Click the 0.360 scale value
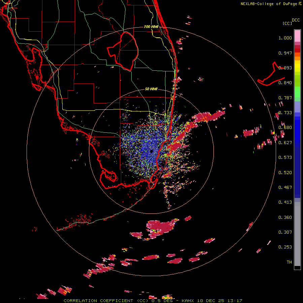 (285, 217)
